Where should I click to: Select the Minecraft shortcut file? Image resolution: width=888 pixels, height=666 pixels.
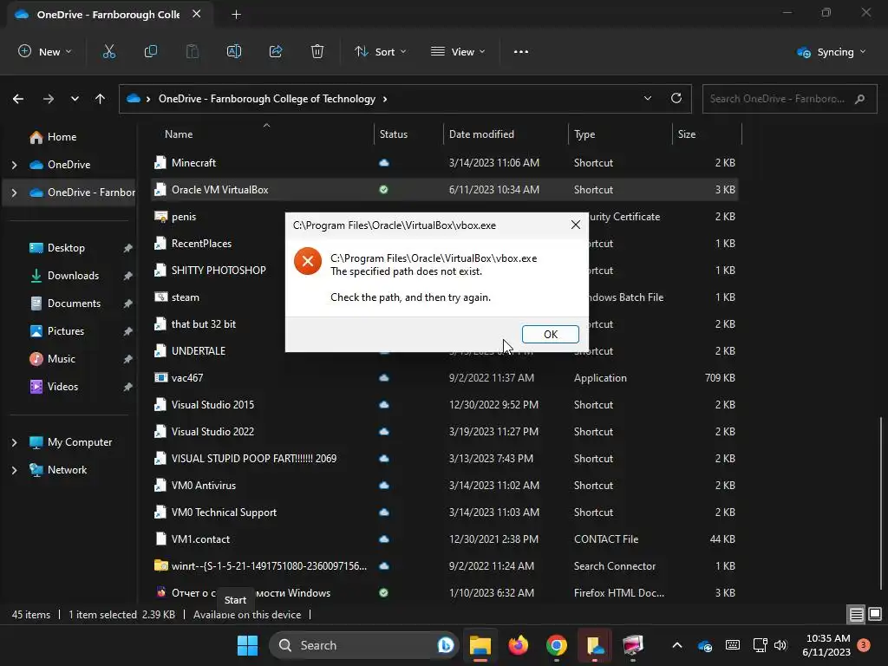pos(445,163)
